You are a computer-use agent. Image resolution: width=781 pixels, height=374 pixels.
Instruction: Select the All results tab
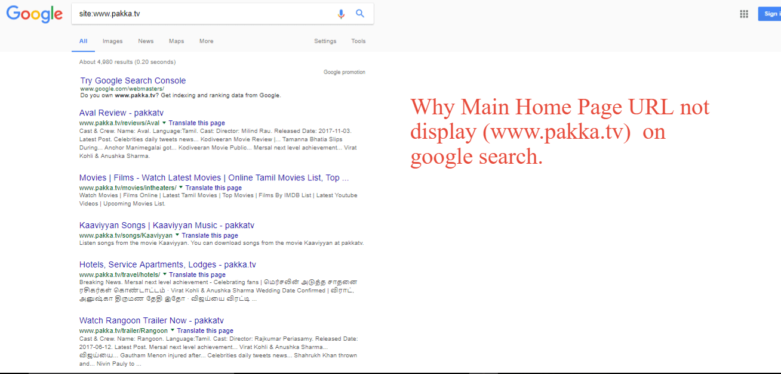point(83,41)
